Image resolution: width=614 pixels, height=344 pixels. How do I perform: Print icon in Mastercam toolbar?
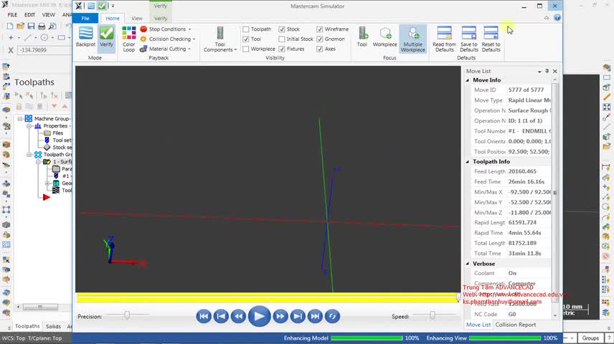[x=42, y=27]
